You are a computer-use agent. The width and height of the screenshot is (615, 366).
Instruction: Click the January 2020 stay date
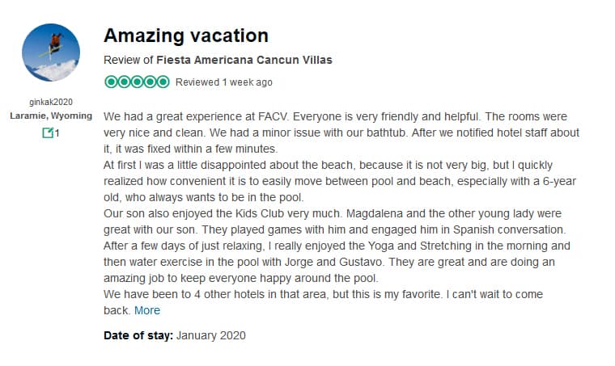tap(210, 335)
